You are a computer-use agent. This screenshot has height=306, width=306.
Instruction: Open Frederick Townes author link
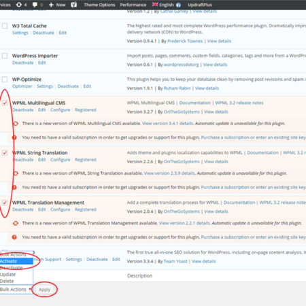pos(185,41)
